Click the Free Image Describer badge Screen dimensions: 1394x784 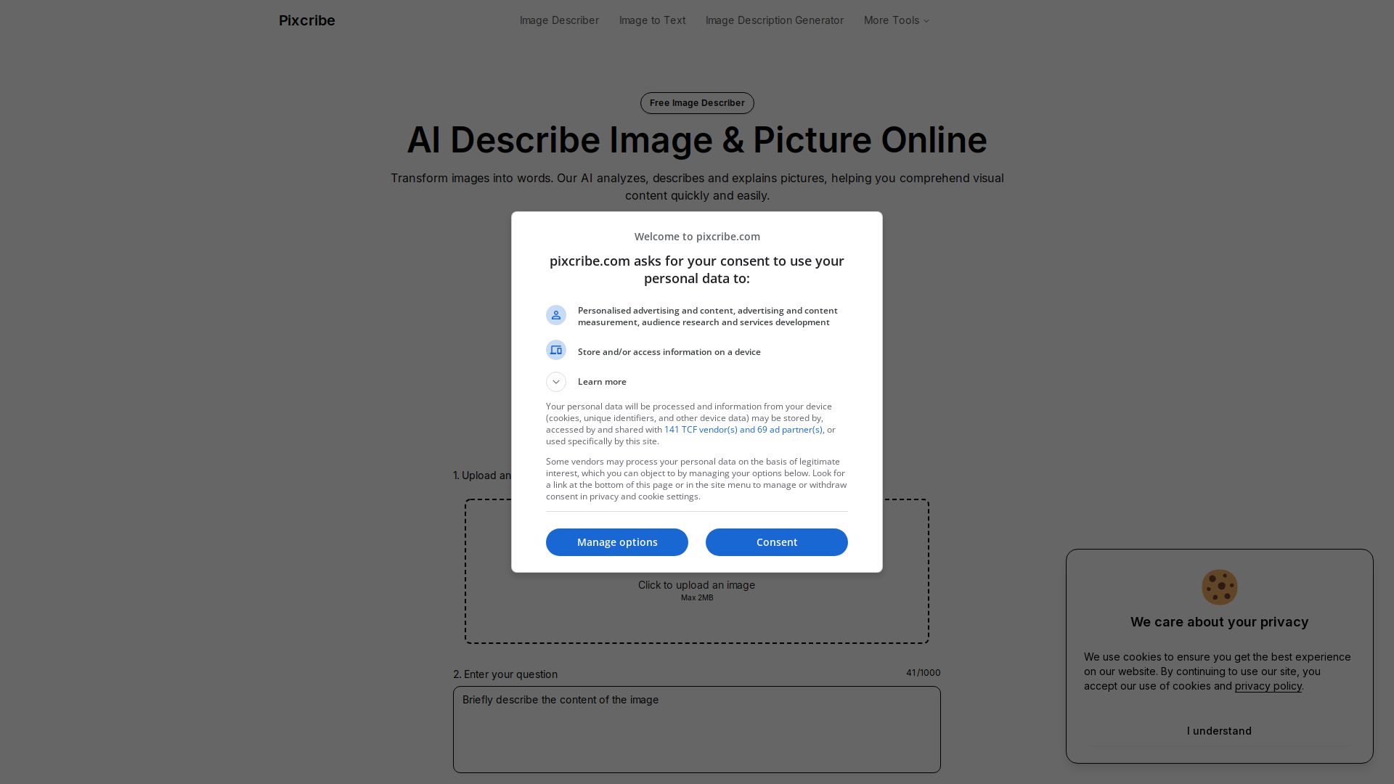click(x=696, y=103)
